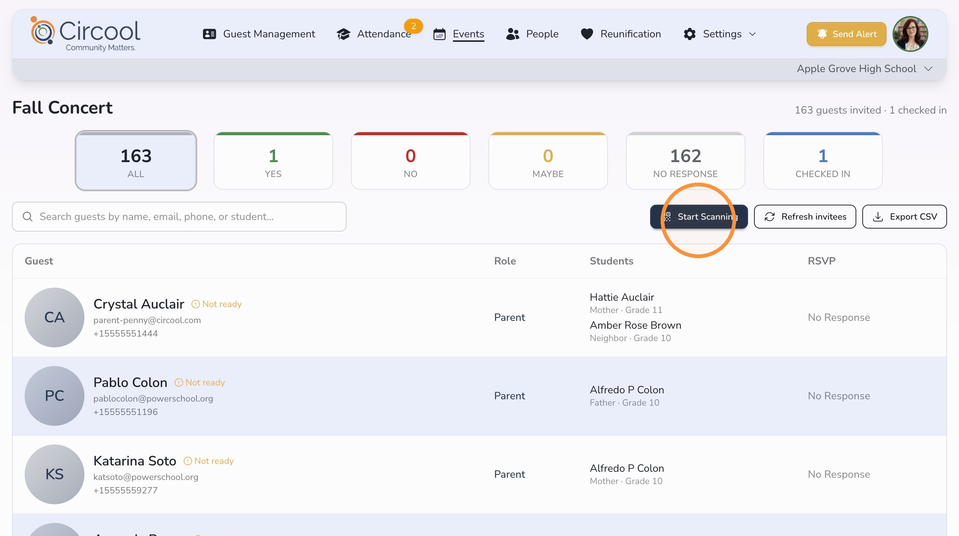Select student Amber Rose Brown
This screenshot has width=959, height=536.
[x=636, y=325]
